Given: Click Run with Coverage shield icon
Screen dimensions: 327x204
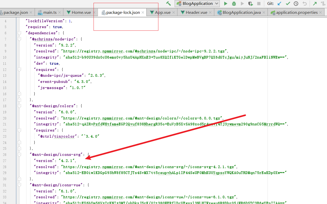Looking at the screenshot, I should (x=250, y=4).
